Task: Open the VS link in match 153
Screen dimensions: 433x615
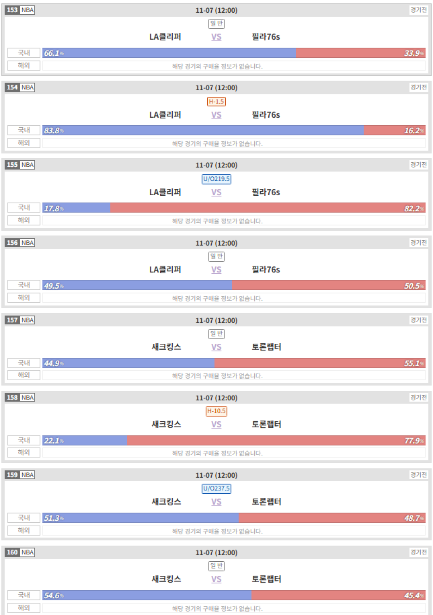Action: [x=216, y=37]
